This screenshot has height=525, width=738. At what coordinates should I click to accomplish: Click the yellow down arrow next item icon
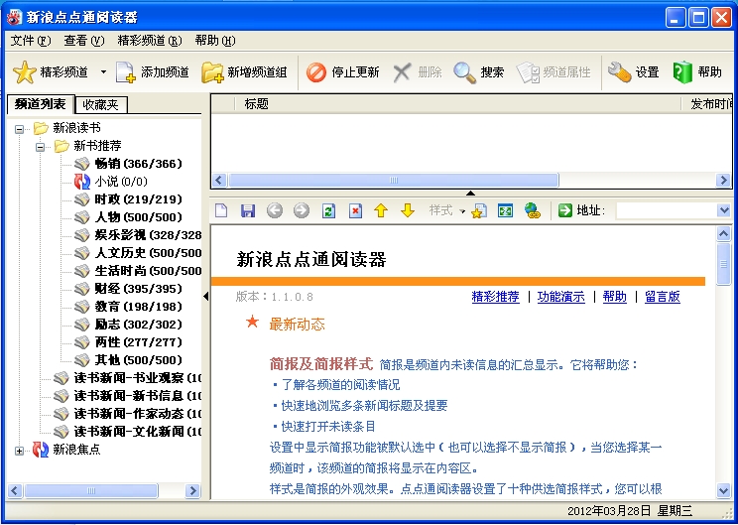pos(408,210)
